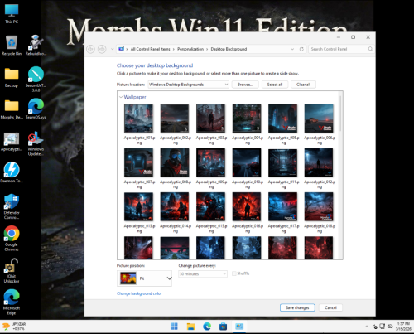The height and width of the screenshot is (334, 414).
Task: Open Change background color link
Action: [x=139, y=293]
